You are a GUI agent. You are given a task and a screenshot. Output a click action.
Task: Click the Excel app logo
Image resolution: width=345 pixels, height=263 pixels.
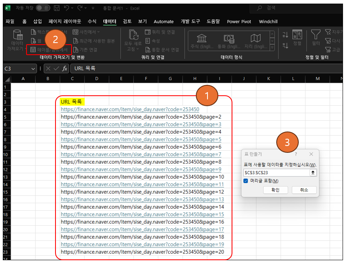[x=8, y=8]
